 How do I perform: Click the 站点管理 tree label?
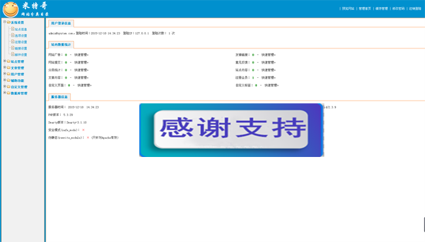tap(18, 61)
